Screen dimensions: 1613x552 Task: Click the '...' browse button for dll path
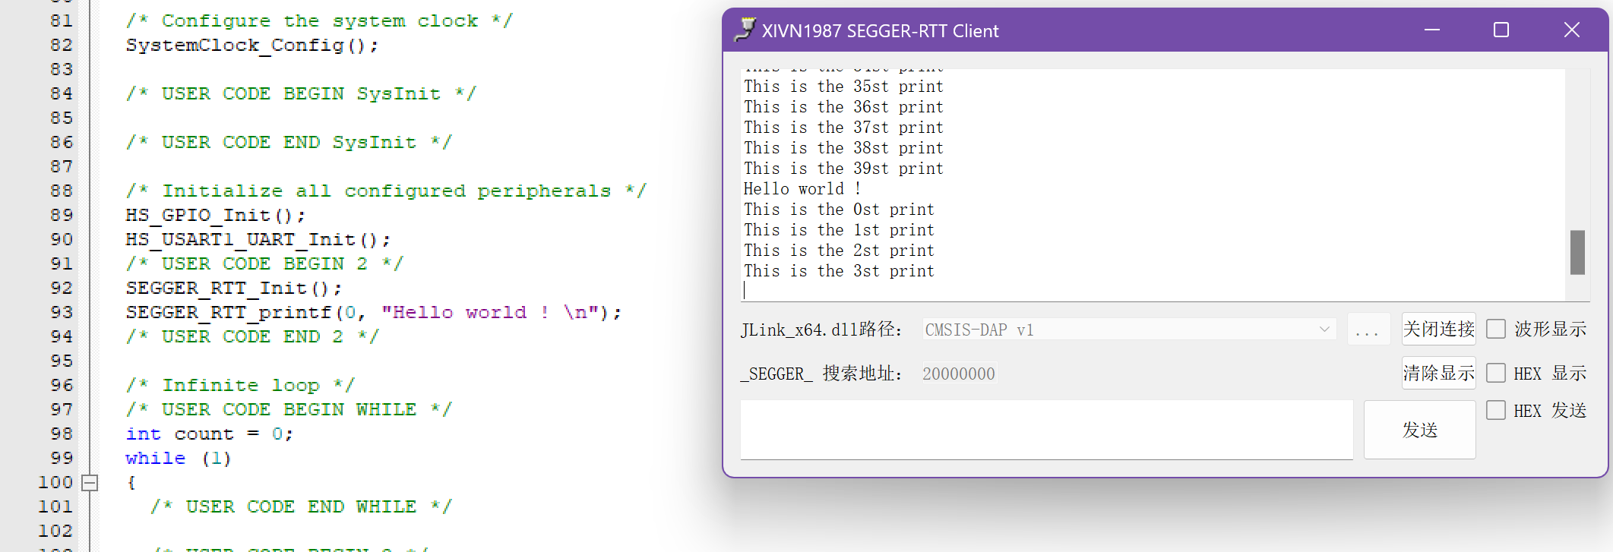(1367, 330)
